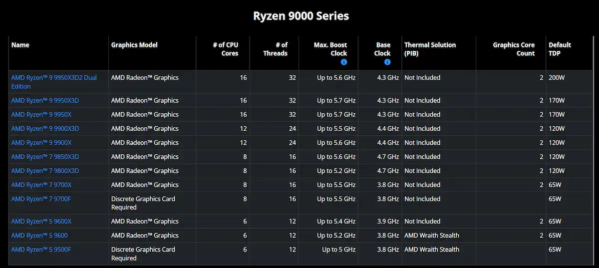Click Up to 5 GHz boost value
Viewport: 599px width, 268px height.
pos(339,249)
